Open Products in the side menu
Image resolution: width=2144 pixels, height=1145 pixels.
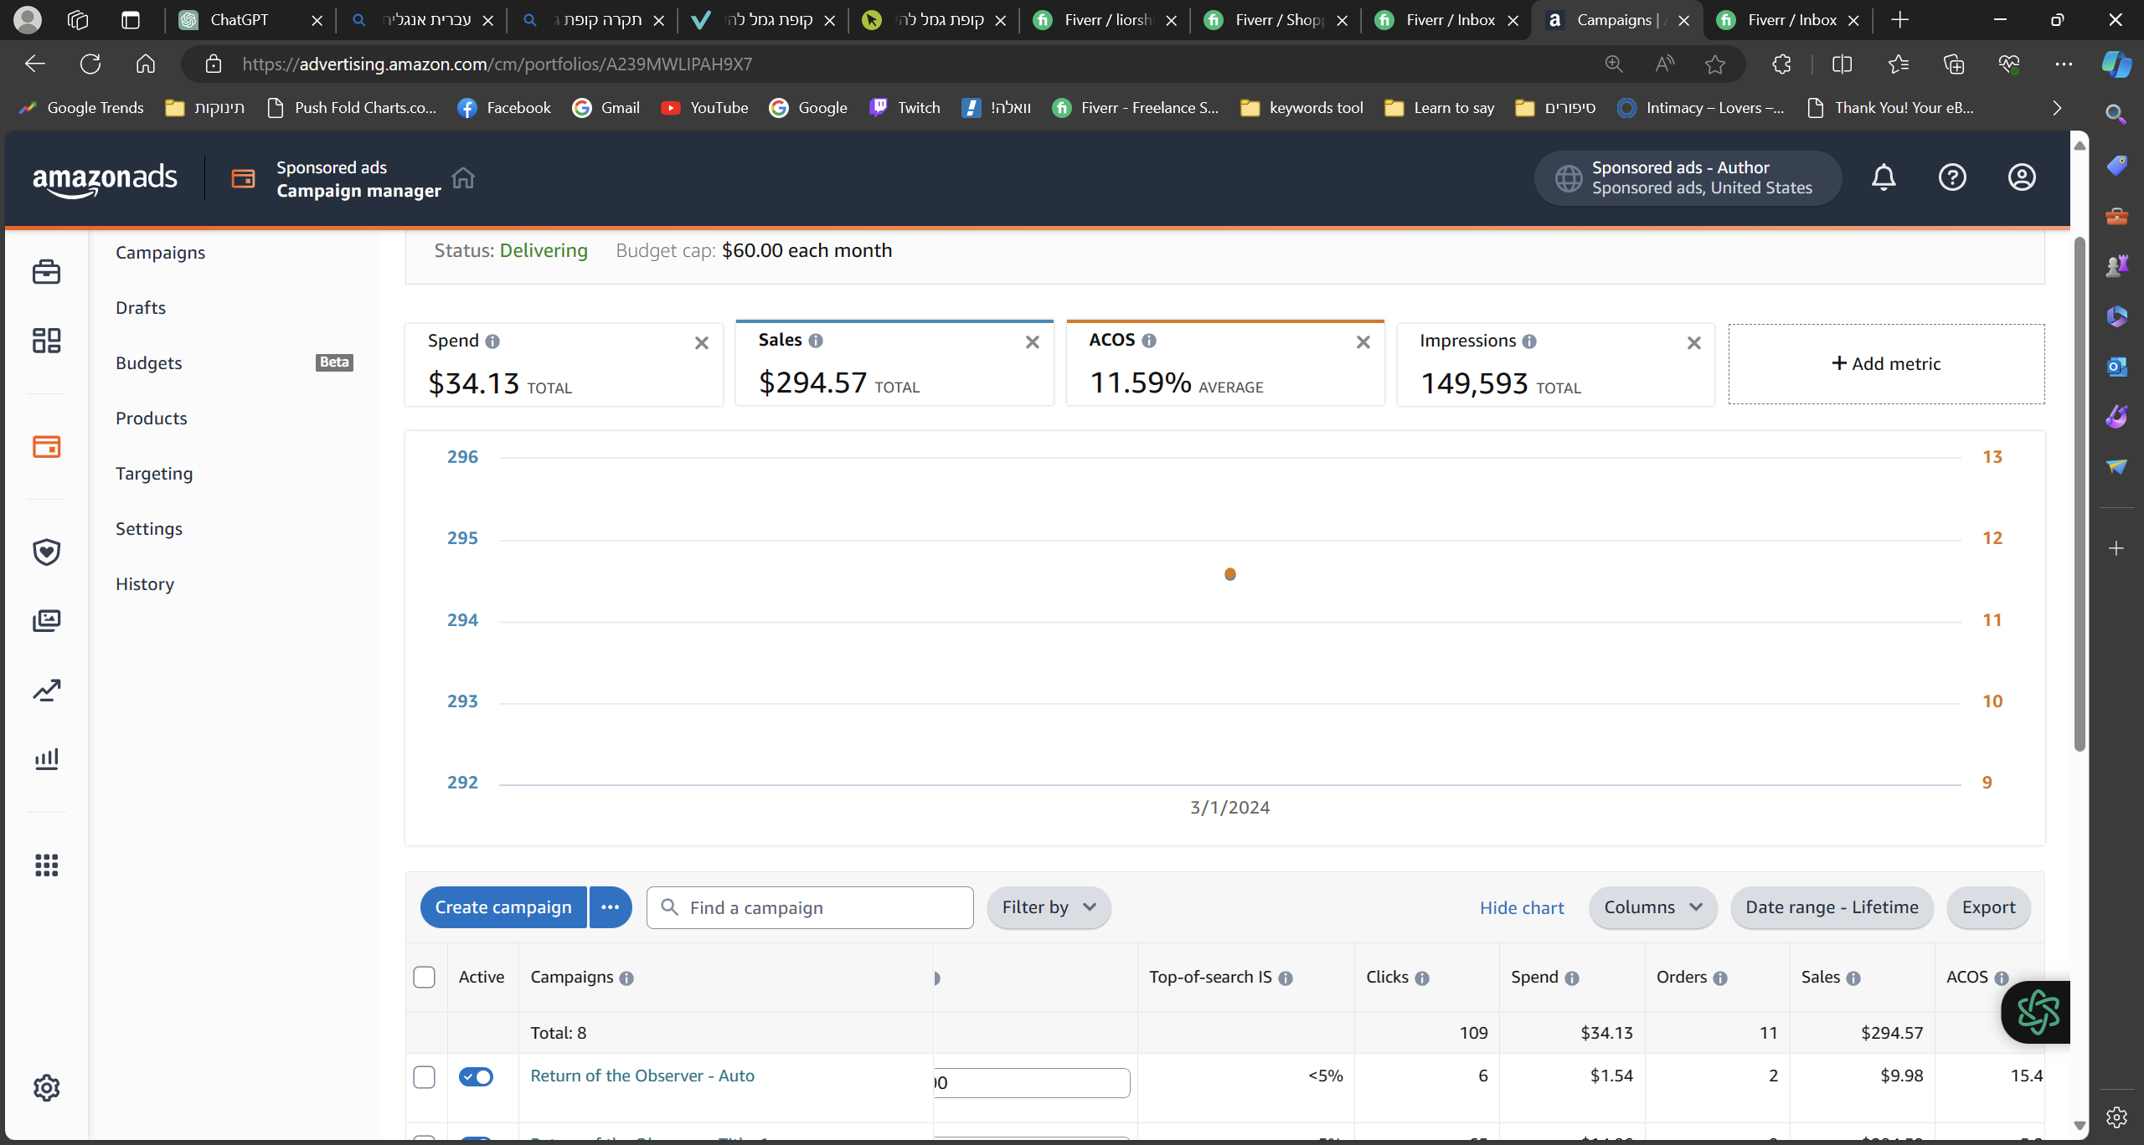(x=152, y=418)
